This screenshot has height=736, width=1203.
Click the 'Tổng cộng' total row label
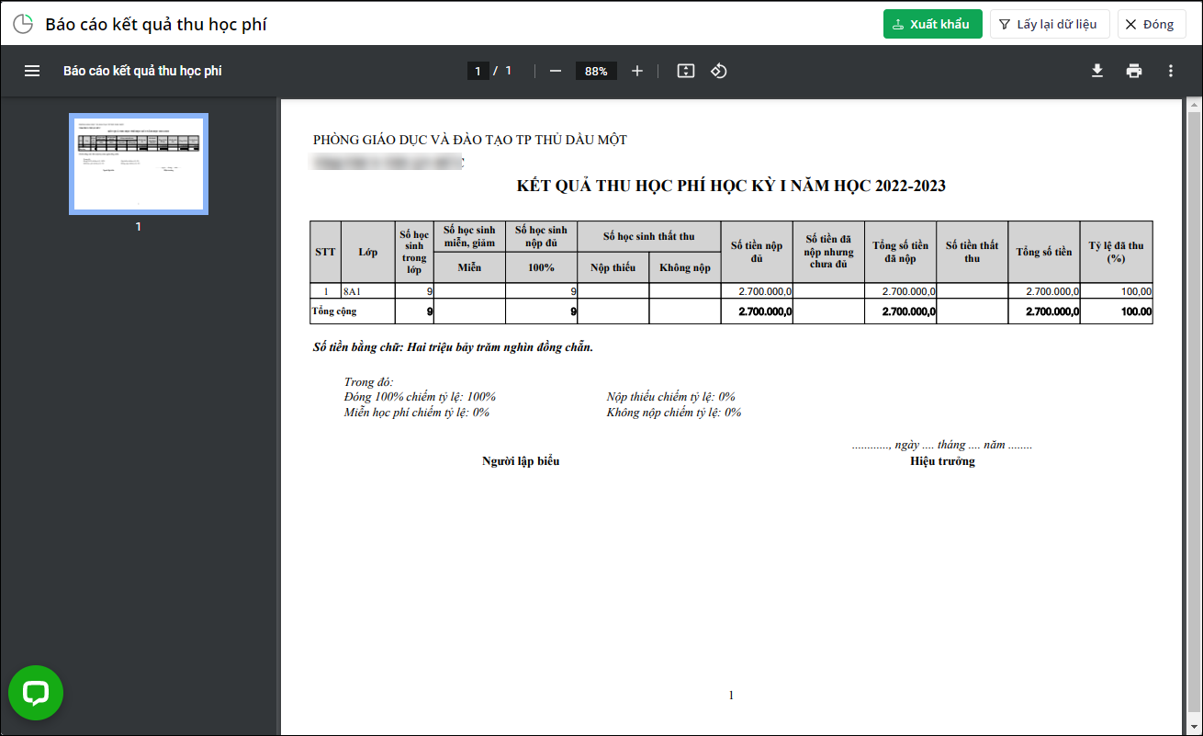click(x=334, y=311)
